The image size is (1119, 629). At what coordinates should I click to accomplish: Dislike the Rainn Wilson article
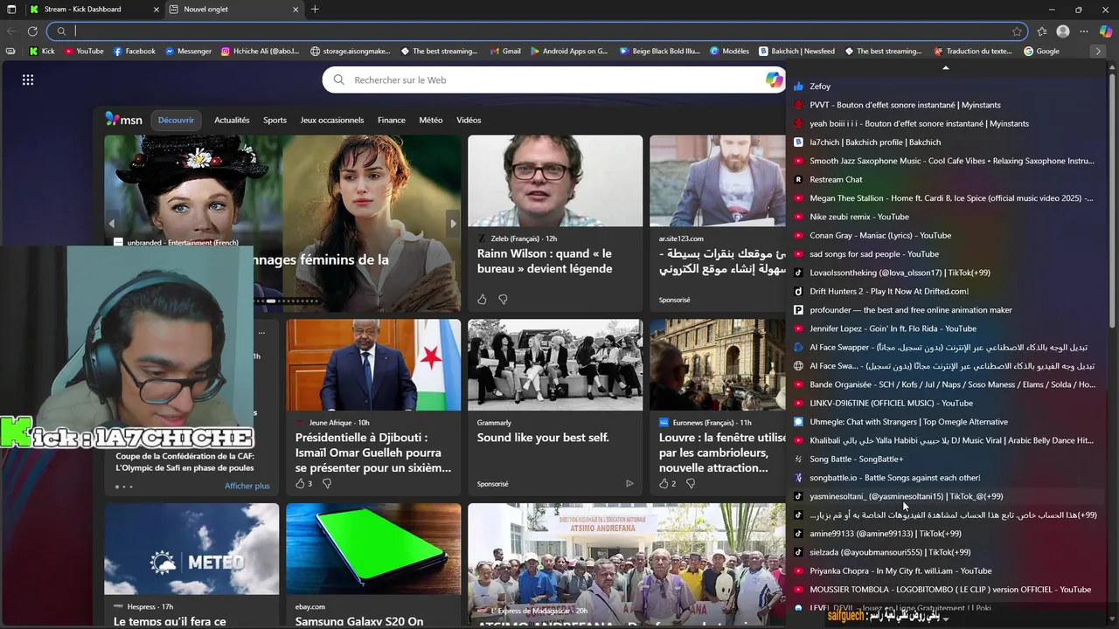(503, 300)
